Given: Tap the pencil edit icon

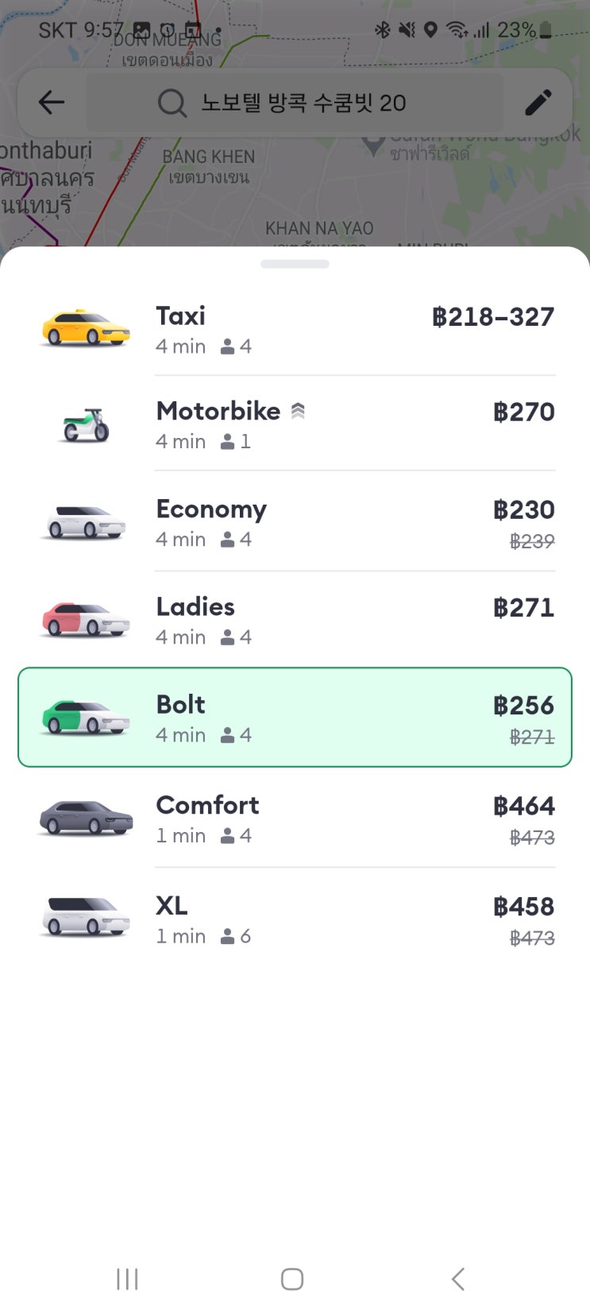Looking at the screenshot, I should coord(538,103).
